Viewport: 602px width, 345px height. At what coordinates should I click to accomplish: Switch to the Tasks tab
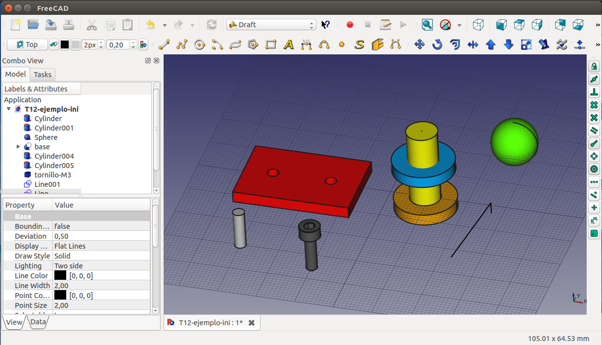click(x=43, y=75)
